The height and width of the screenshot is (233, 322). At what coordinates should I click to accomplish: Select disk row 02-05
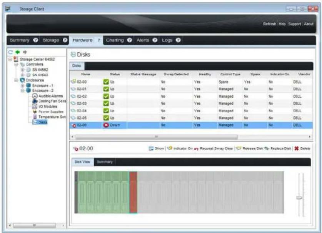[191, 118]
